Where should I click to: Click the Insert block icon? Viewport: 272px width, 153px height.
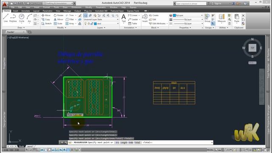pyautogui.click(x=145, y=18)
